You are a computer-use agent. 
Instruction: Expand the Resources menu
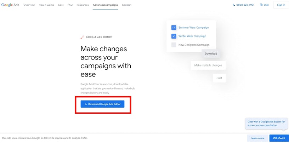click(83, 5)
